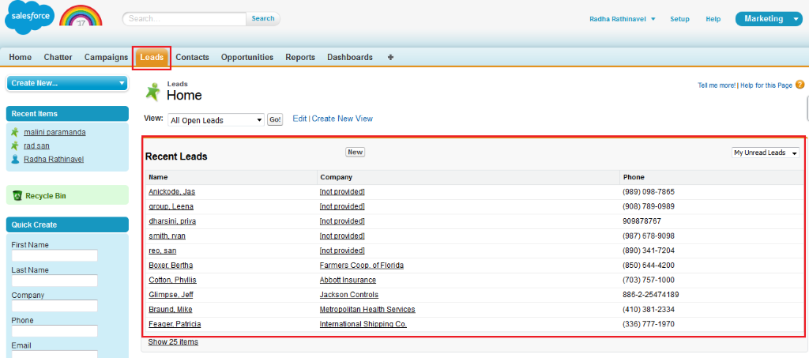Click the Salesforce cloud logo
This screenshot has height=358, width=809.
click(x=29, y=18)
